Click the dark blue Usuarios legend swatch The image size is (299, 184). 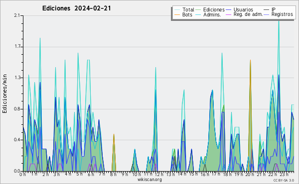coord(228,10)
